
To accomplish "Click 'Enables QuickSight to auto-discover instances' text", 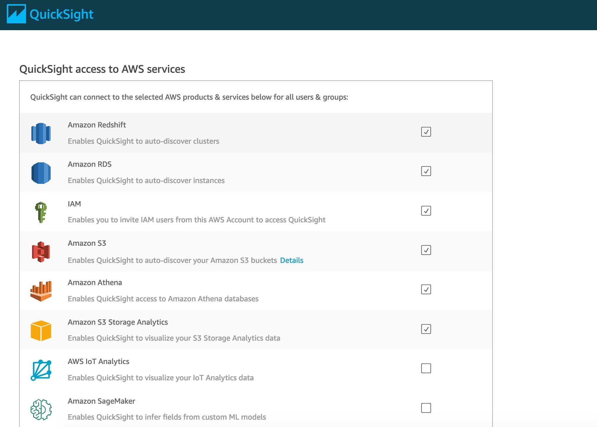I will [x=146, y=180].
